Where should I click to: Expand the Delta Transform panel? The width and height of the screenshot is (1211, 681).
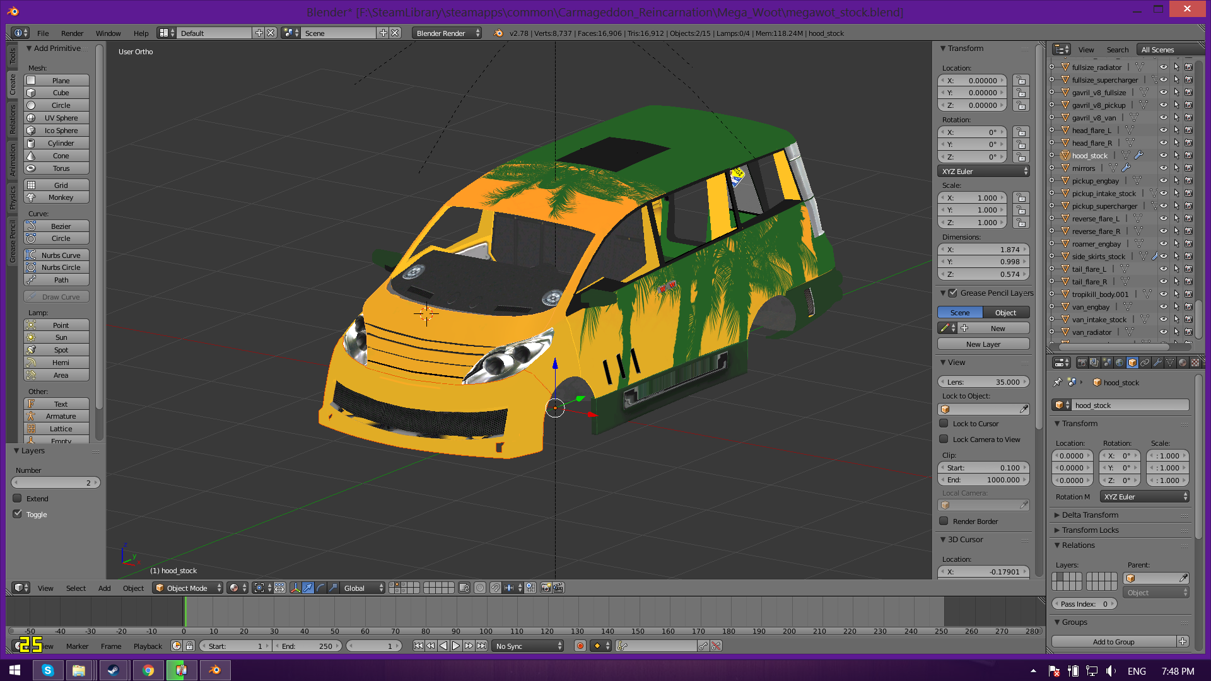tap(1089, 515)
